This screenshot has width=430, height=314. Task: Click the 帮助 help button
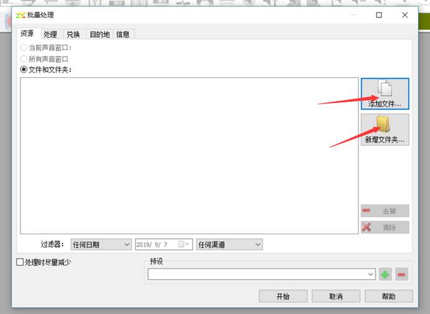(388, 296)
